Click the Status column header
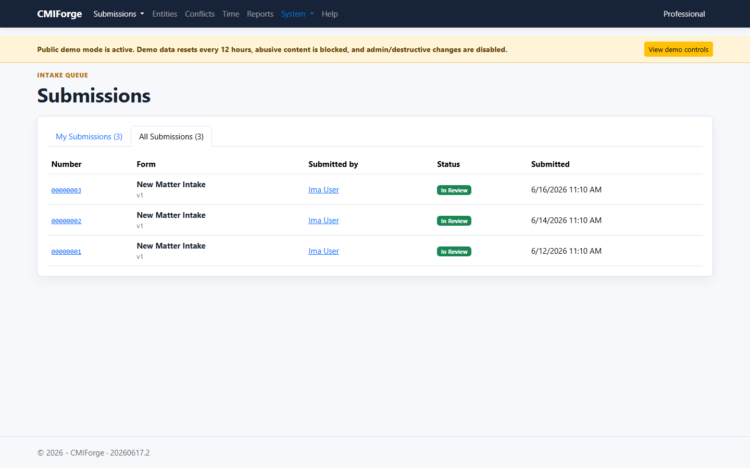Image resolution: width=750 pixels, height=468 pixels. tap(448, 164)
